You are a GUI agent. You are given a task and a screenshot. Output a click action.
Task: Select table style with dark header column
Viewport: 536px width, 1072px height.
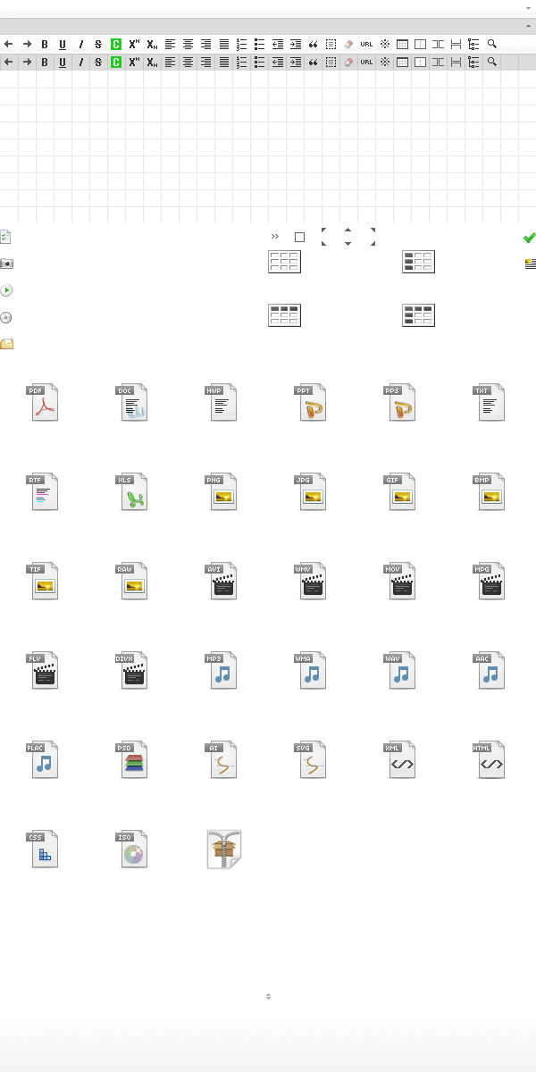coord(418,262)
